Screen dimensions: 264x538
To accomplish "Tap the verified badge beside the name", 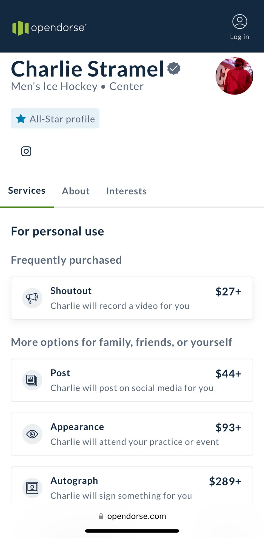I will pos(174,68).
